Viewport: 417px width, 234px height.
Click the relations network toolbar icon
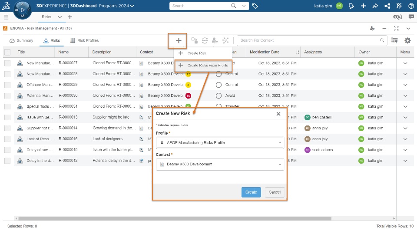pos(225,40)
